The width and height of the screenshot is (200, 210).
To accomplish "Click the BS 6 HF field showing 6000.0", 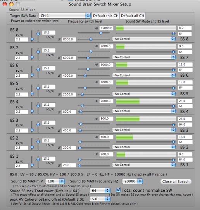I will (x=106, y=65).
